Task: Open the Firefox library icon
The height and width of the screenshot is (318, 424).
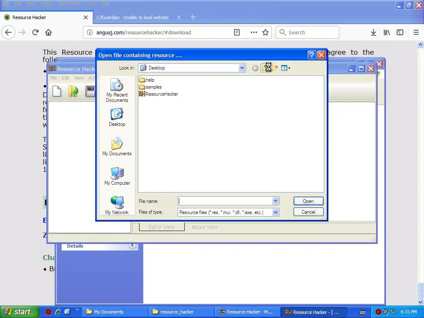Action: [387, 32]
